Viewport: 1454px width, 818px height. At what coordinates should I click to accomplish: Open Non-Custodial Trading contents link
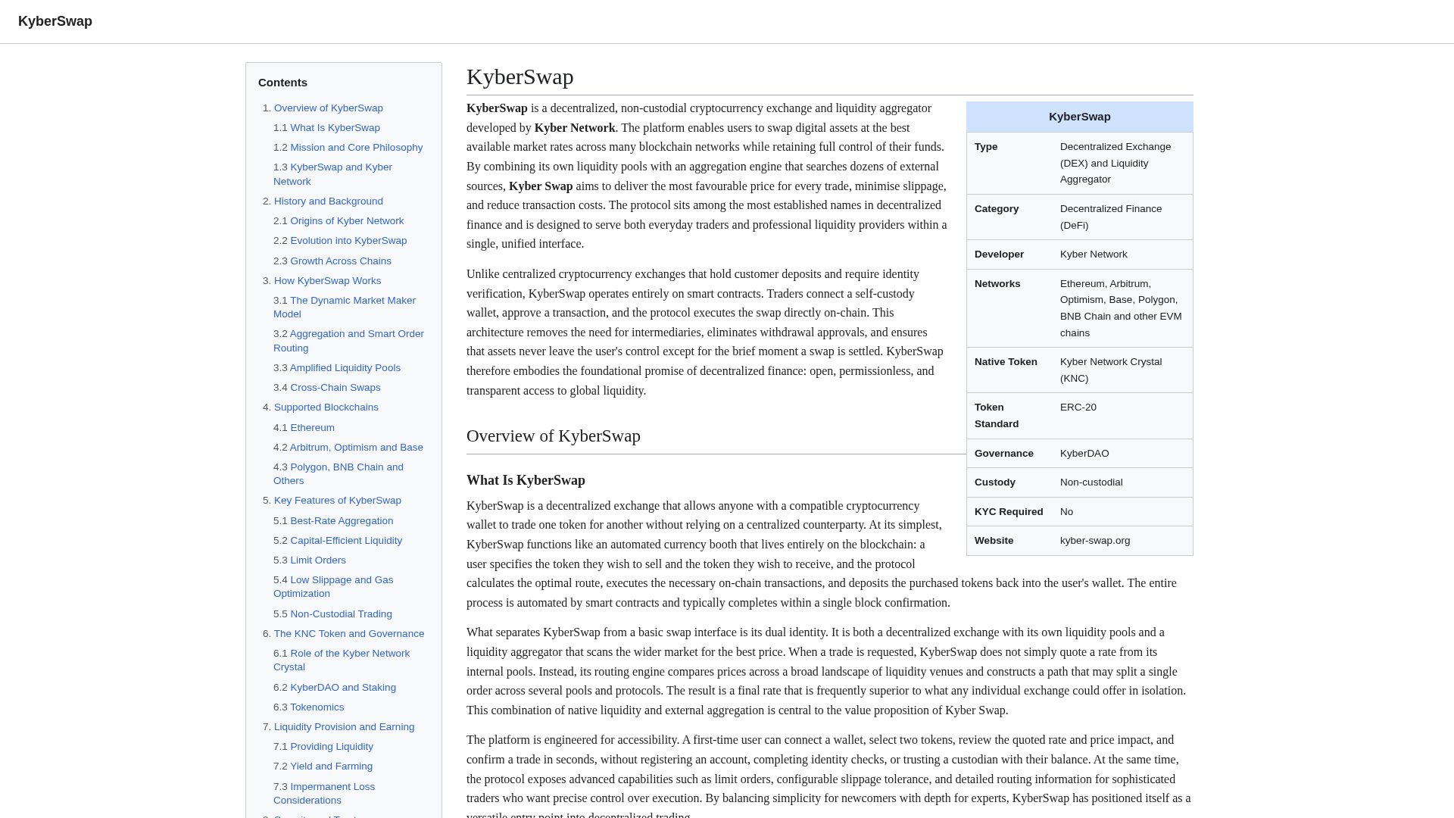pos(341,614)
